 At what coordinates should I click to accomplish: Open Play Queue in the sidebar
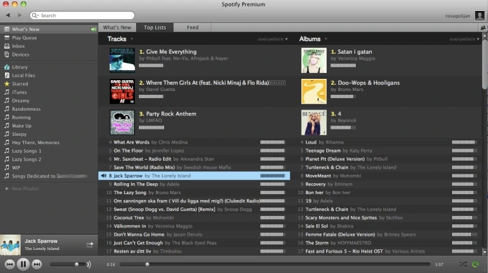(49, 38)
